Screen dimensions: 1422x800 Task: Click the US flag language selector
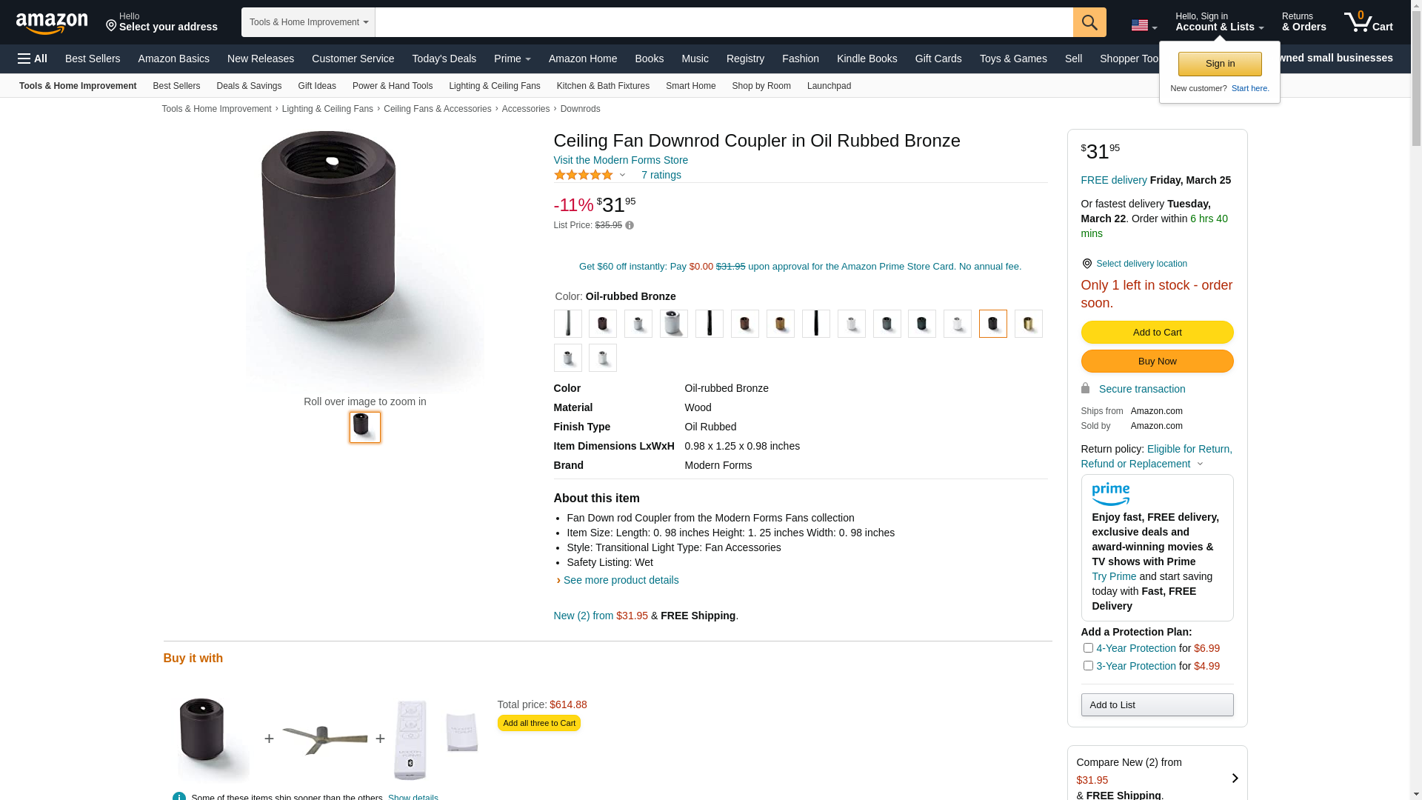click(x=1143, y=25)
